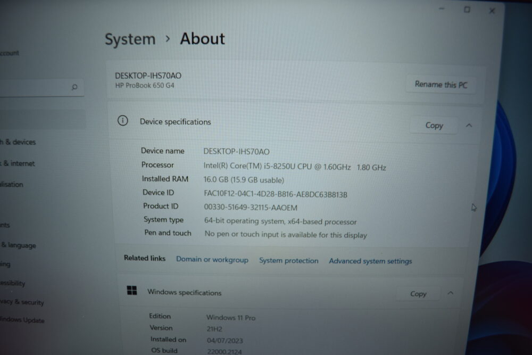Select the Pen and touch value text
This screenshot has height=355, width=532.
click(286, 235)
